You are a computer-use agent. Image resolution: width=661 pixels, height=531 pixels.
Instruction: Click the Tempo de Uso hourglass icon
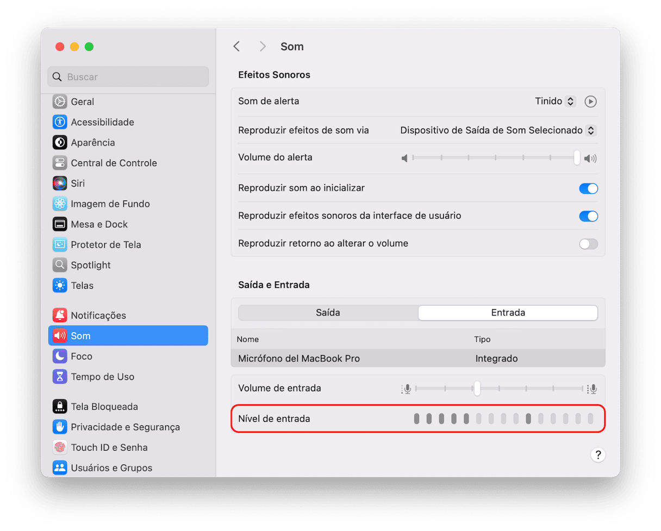tap(60, 377)
